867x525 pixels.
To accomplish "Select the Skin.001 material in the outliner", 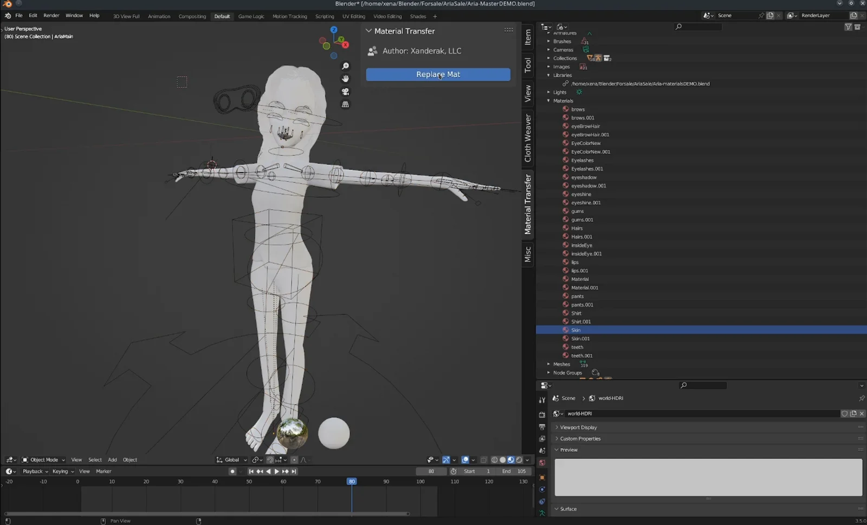I will [580, 338].
